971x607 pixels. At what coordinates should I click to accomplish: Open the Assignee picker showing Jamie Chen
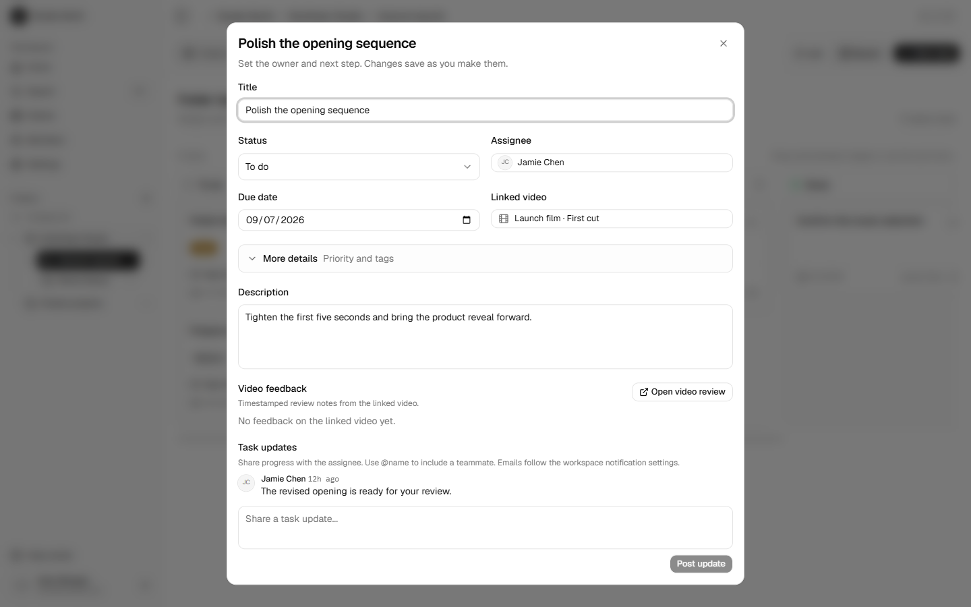tap(612, 163)
